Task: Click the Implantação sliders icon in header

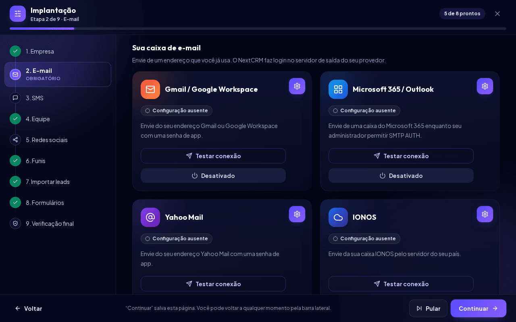Action: point(18,14)
